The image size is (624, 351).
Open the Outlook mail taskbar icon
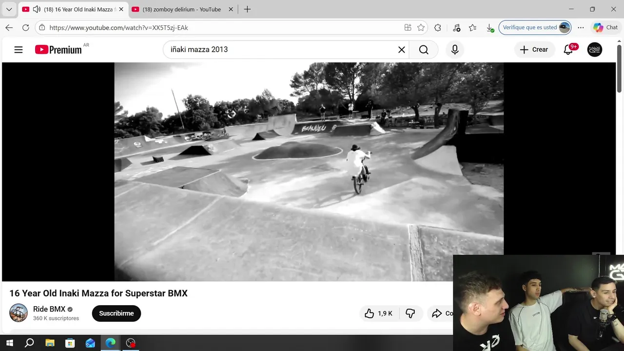click(90, 343)
